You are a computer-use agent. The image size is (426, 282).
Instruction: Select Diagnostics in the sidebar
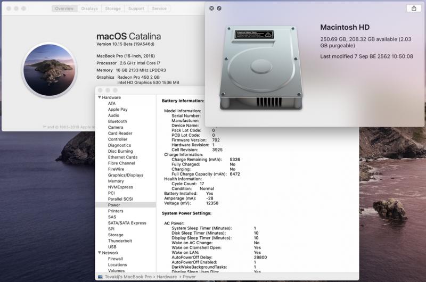point(119,145)
